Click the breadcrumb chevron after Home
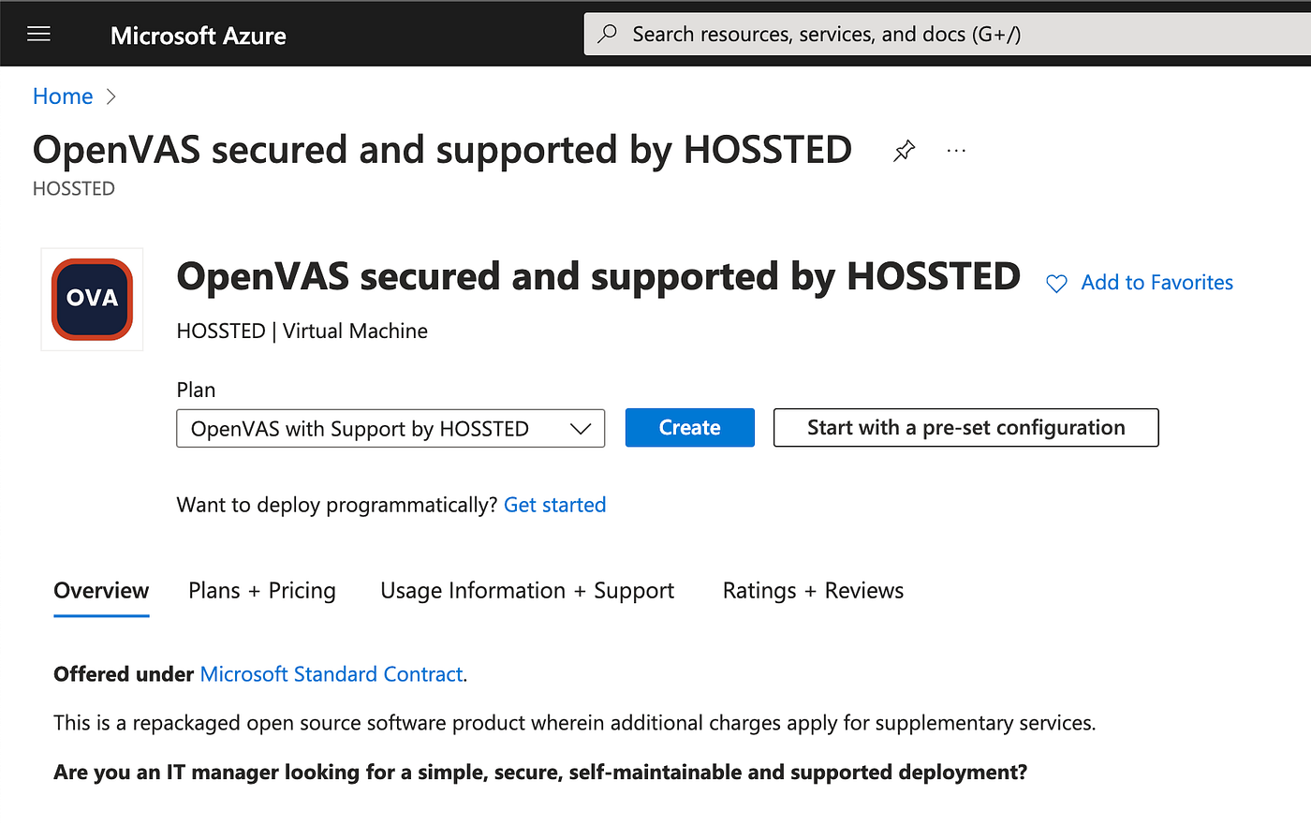Screen dimensions: 1311x825 pos(111,96)
